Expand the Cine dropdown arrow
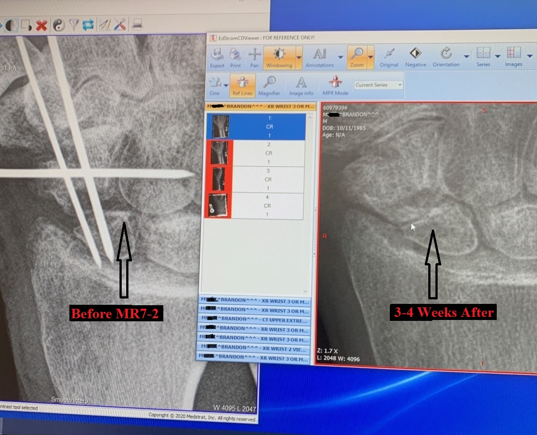Screen dimensions: 537x435 (226, 85)
